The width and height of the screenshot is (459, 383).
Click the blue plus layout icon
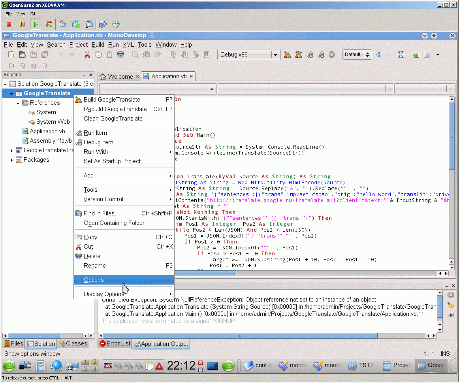[379, 55]
